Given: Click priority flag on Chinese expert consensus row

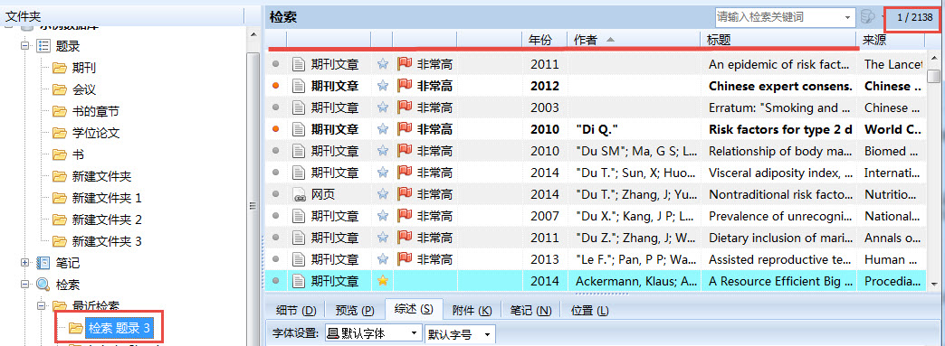Looking at the screenshot, I should [404, 86].
